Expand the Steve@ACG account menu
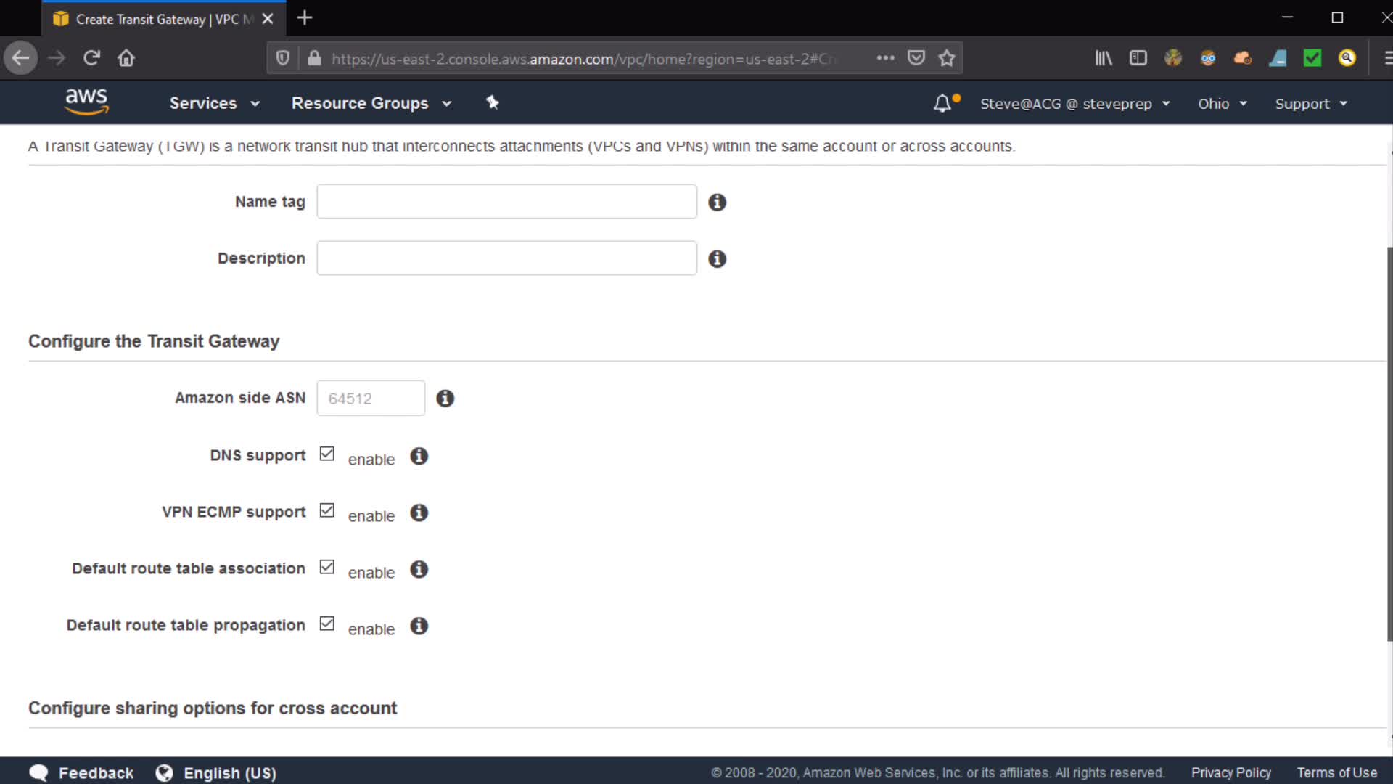 [x=1074, y=104]
